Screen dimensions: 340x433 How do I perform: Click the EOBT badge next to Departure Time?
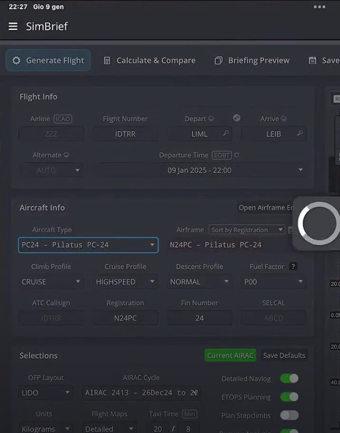tap(221, 155)
